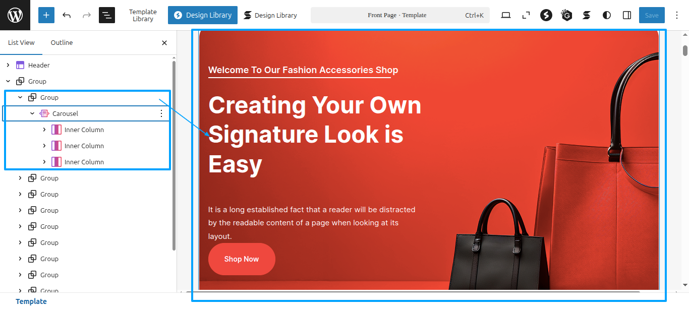Open the WordPress logo menu
689x310 pixels.
pos(15,15)
